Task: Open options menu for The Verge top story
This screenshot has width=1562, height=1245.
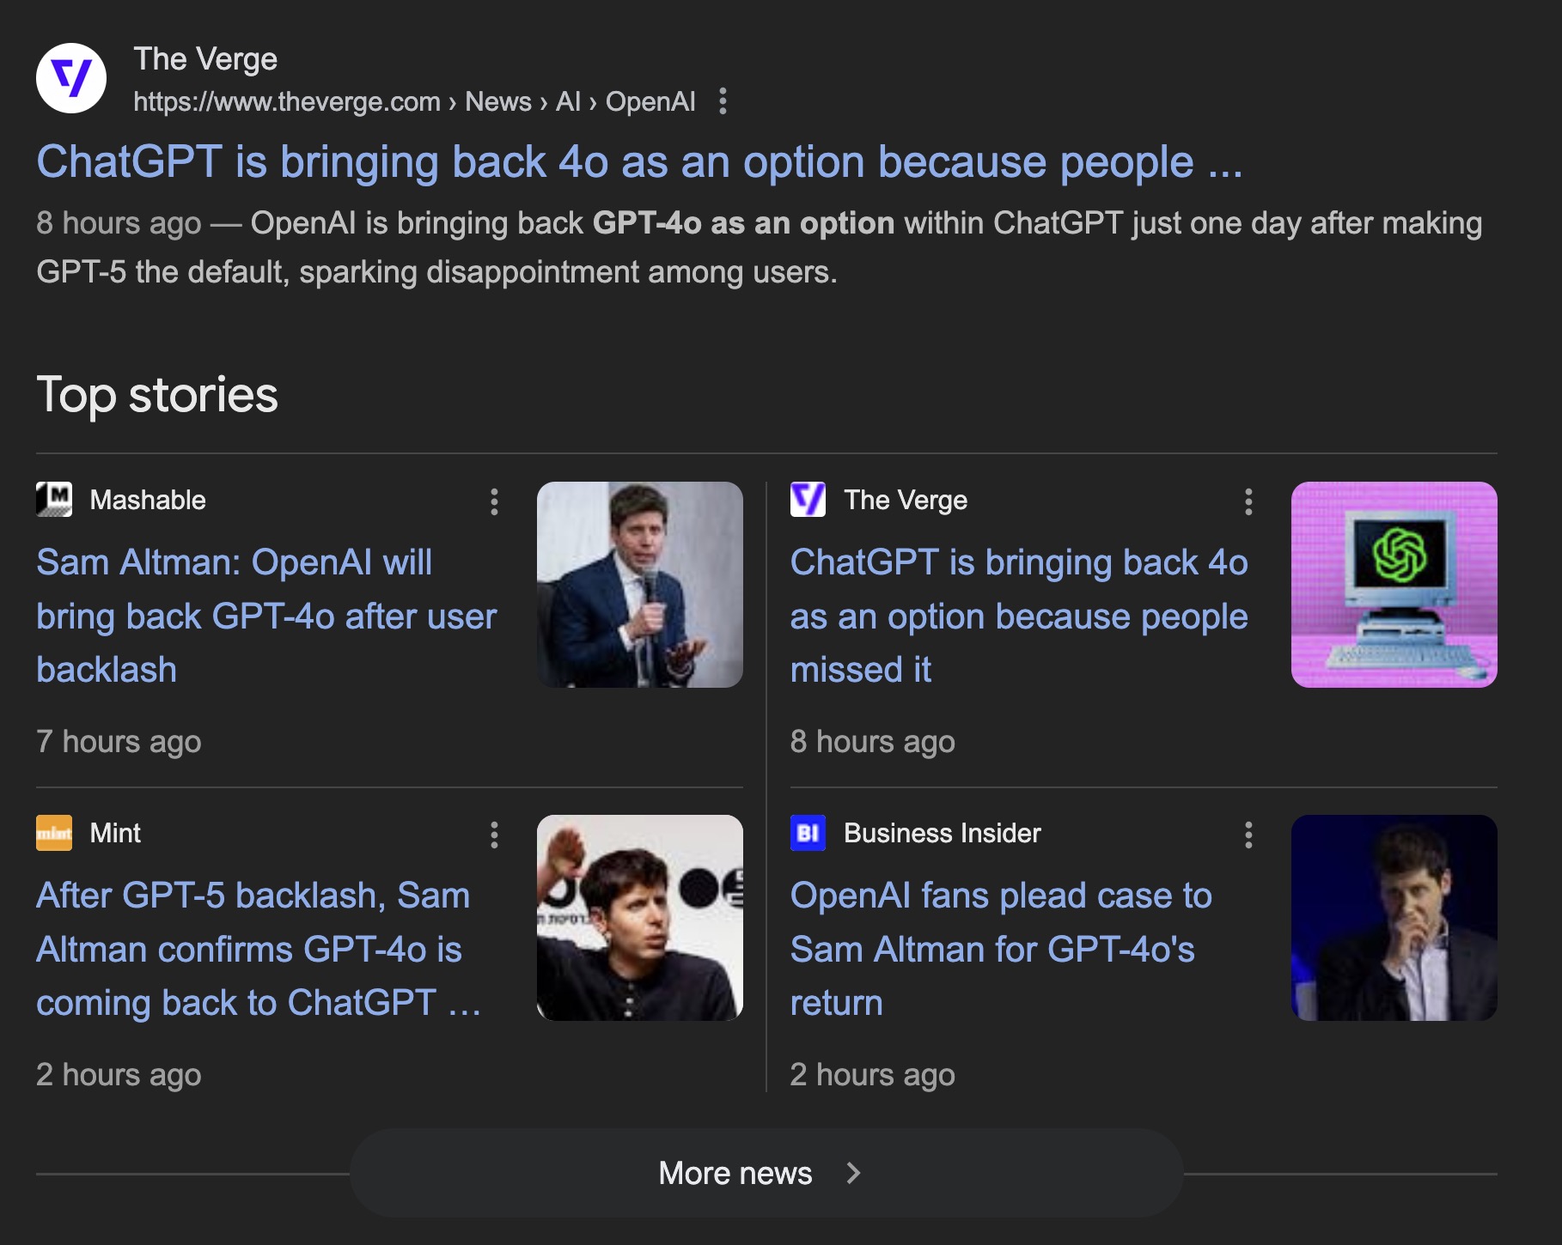Action: (1248, 501)
